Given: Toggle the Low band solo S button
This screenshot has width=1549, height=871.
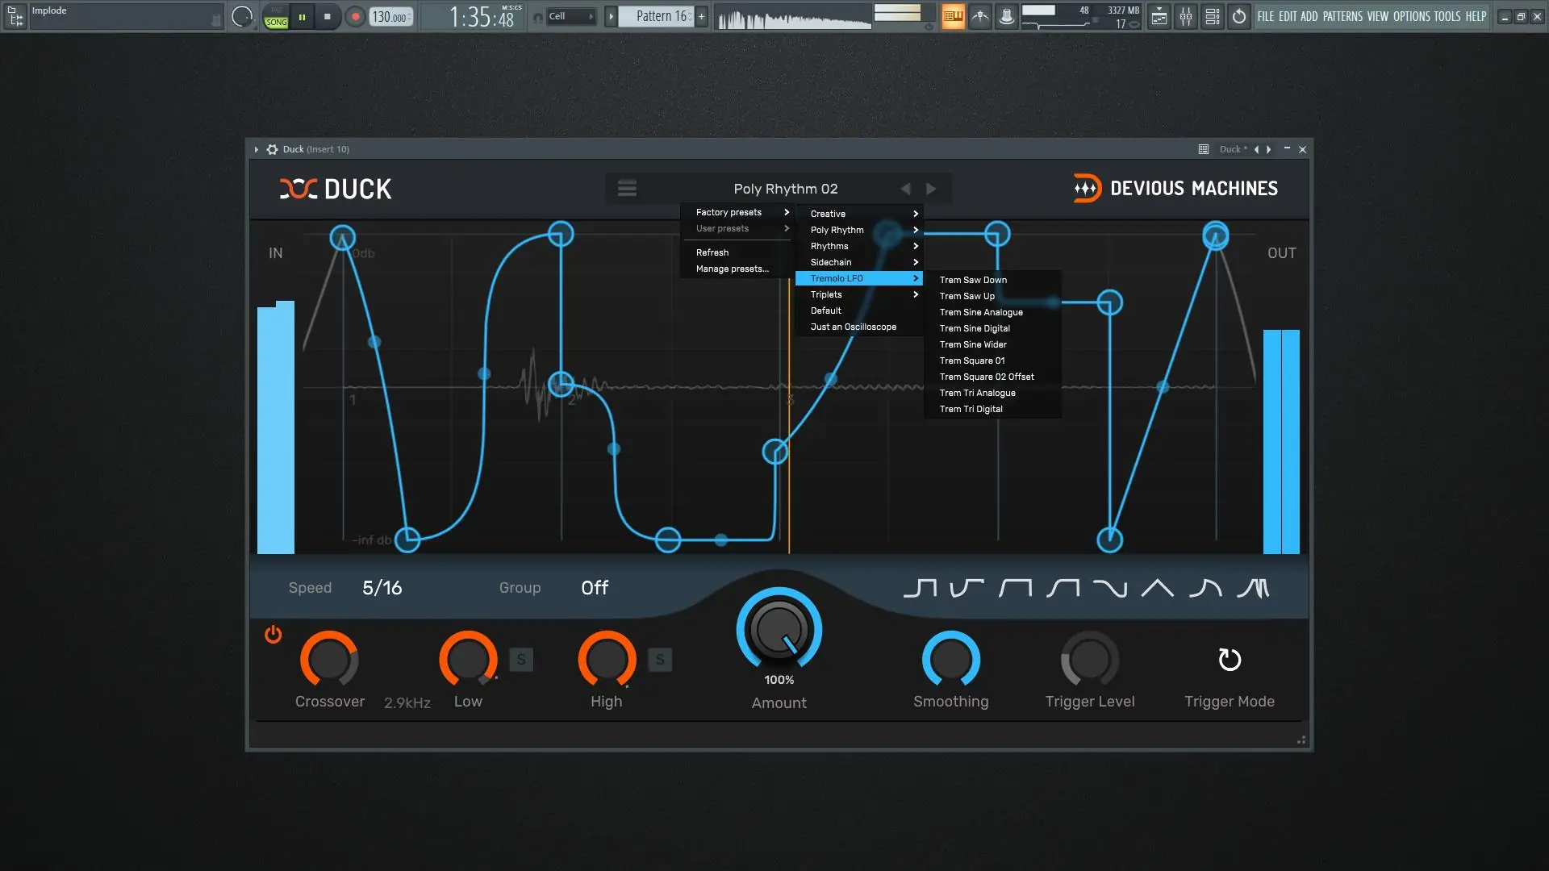Looking at the screenshot, I should 520,660.
